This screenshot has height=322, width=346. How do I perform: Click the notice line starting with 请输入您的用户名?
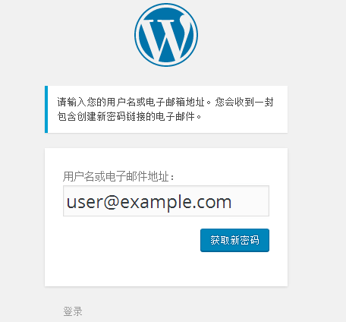point(165,102)
